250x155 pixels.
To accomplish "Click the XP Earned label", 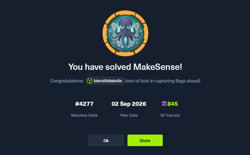I will click(x=170, y=115).
